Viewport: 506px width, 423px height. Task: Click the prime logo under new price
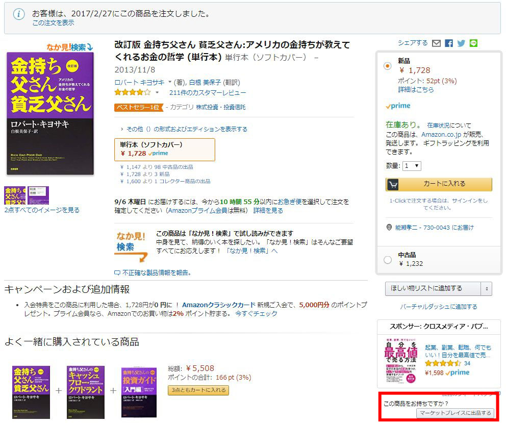click(398, 106)
